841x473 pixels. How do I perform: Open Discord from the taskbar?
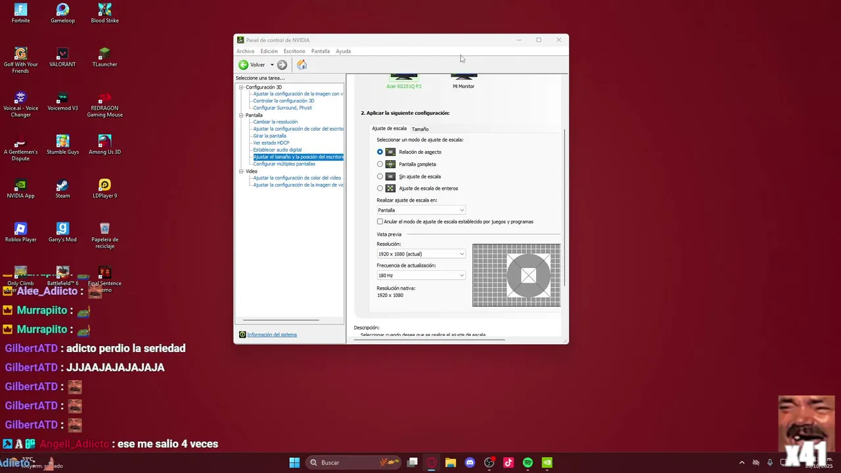pos(470,462)
